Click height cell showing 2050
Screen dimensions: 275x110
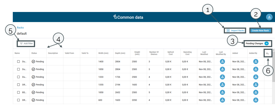click(134, 100)
